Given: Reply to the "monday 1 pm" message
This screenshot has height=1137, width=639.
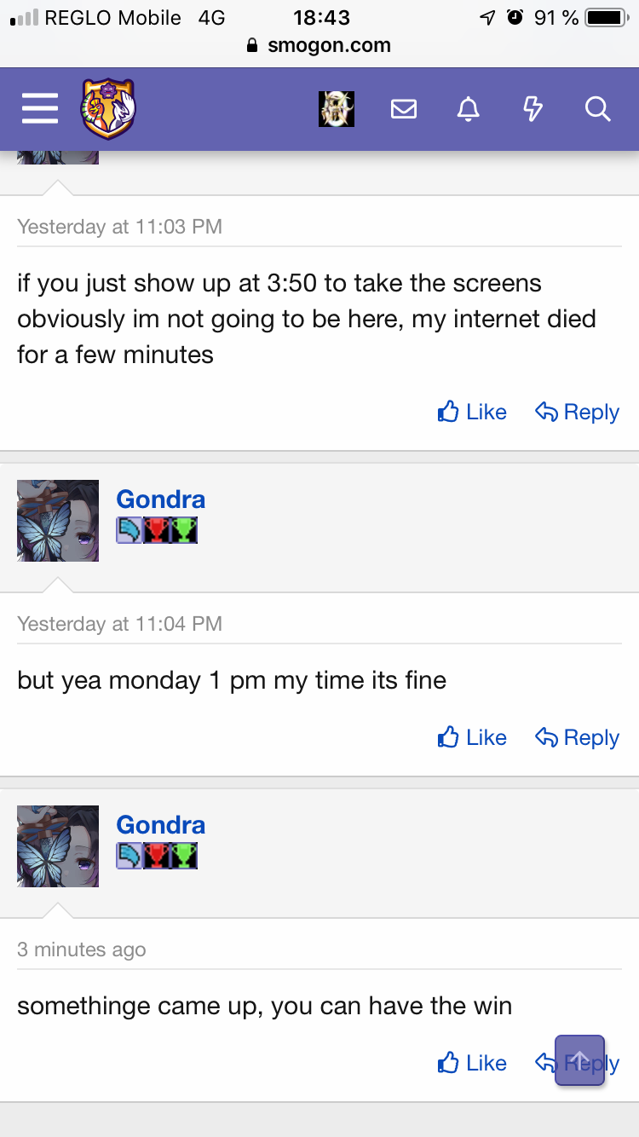Looking at the screenshot, I should click(577, 738).
